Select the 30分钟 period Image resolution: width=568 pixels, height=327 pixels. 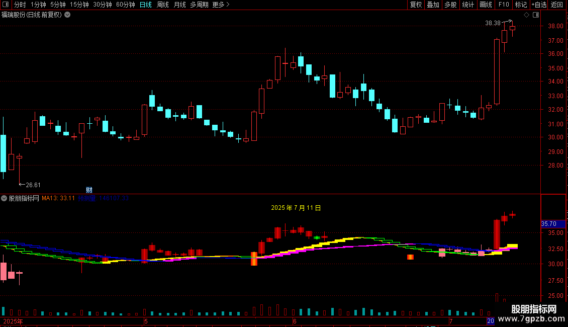tap(103, 5)
